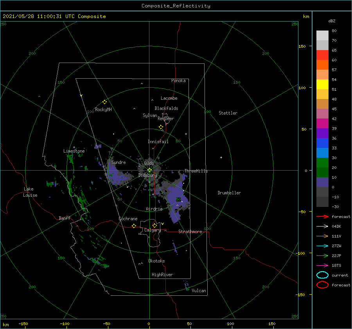
Task: Click the Red Deer city label
Action: 166,119
